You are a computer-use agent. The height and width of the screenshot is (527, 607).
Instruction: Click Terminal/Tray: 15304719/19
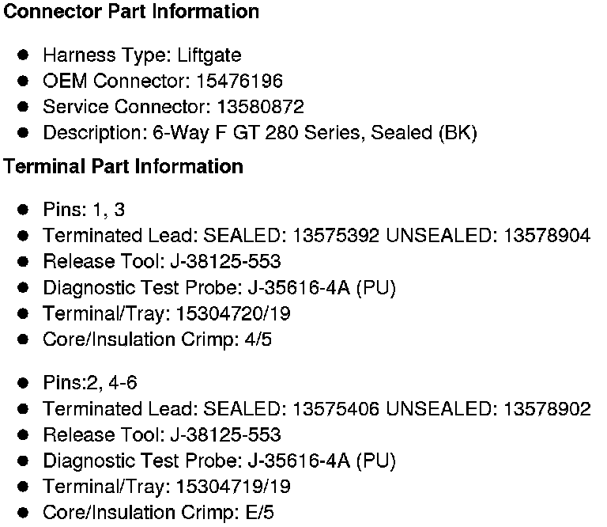(167, 487)
